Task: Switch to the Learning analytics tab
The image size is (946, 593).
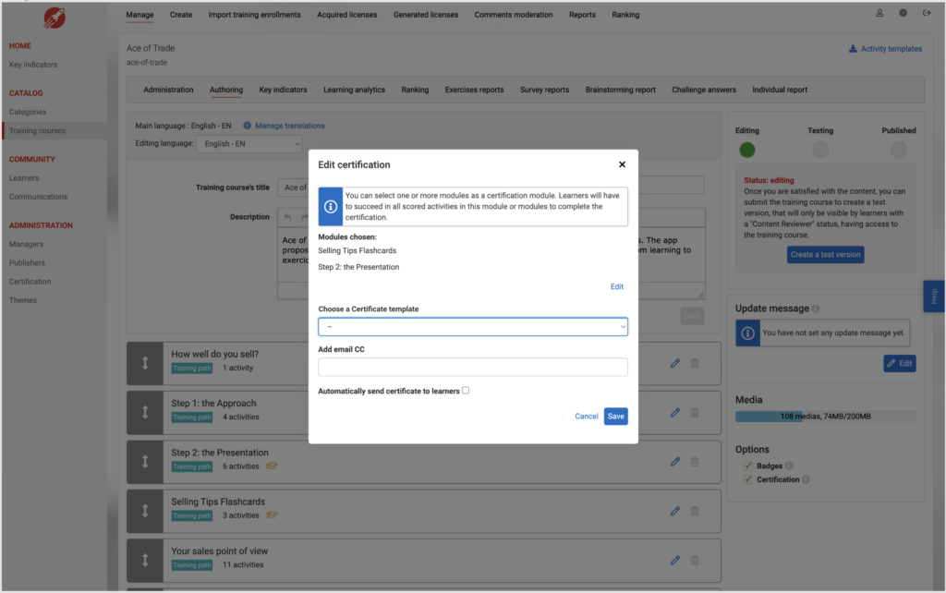Action: [x=354, y=90]
